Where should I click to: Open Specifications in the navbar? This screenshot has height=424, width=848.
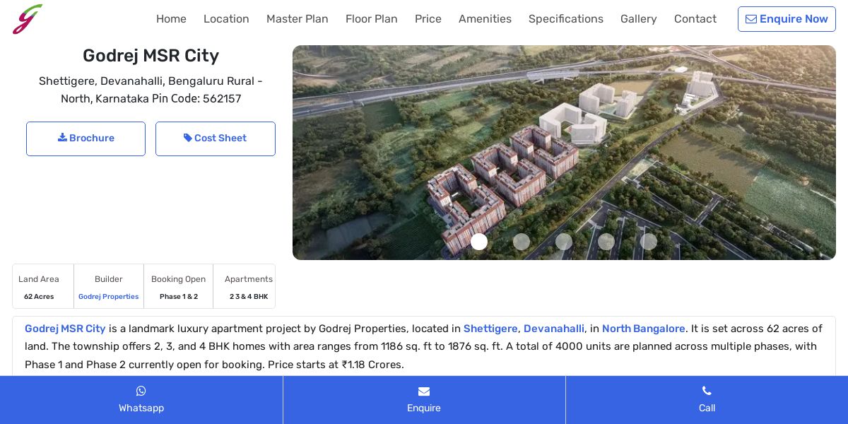566,19
